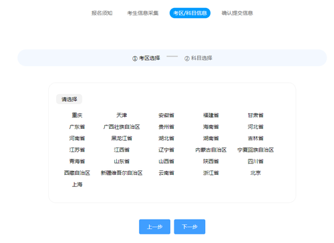Pick 黑龙江省 region
The width and height of the screenshot is (334, 243).
[122, 138]
